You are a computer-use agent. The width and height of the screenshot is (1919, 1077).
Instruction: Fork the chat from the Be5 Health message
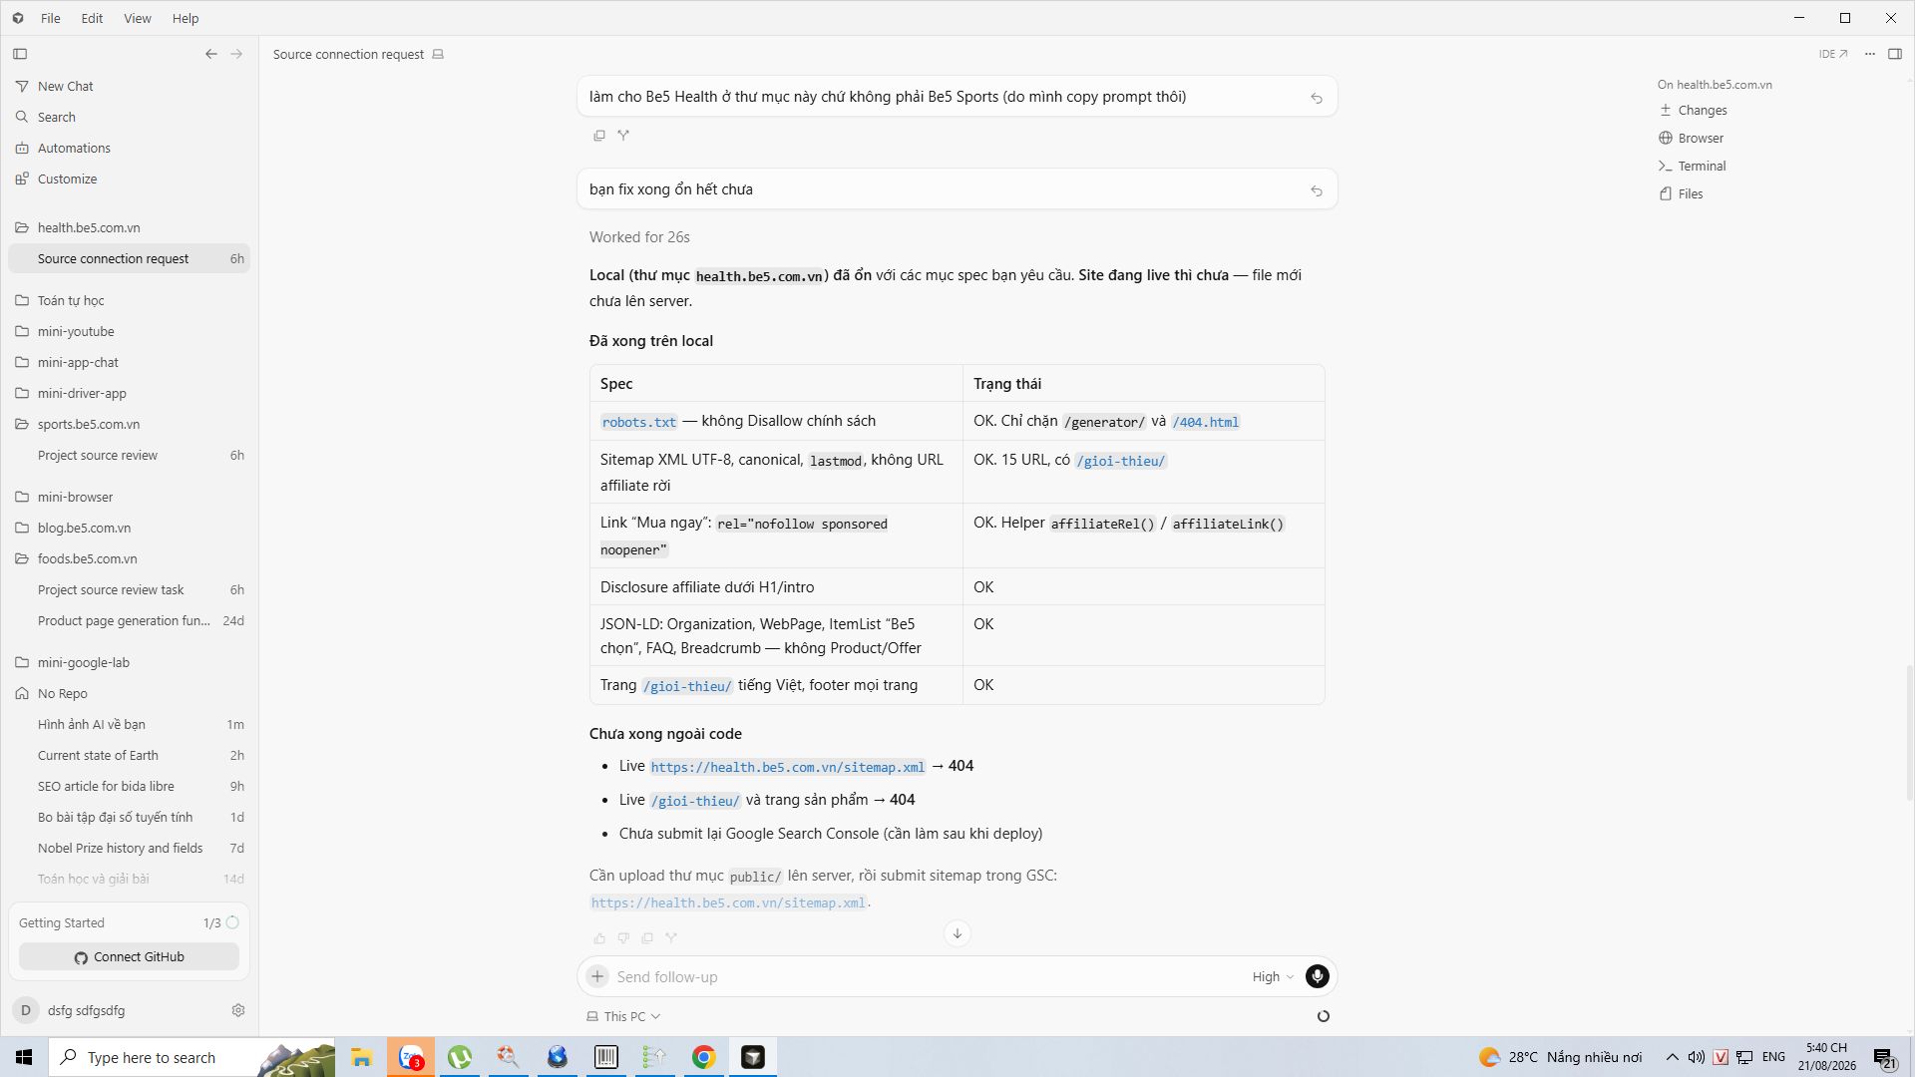point(623,136)
